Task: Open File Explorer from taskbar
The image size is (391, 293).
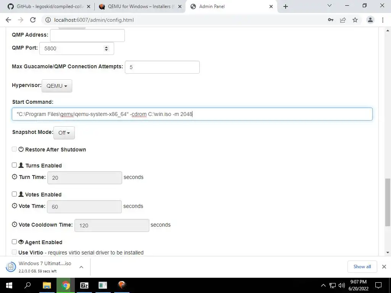Action: (x=47, y=285)
